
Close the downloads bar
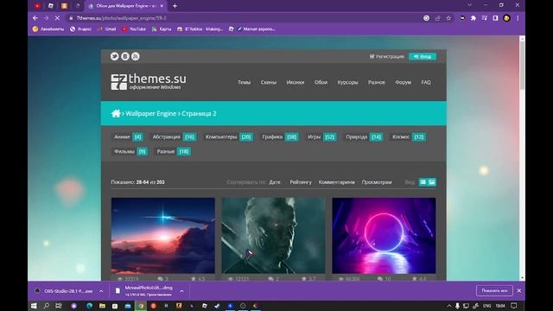click(x=518, y=290)
